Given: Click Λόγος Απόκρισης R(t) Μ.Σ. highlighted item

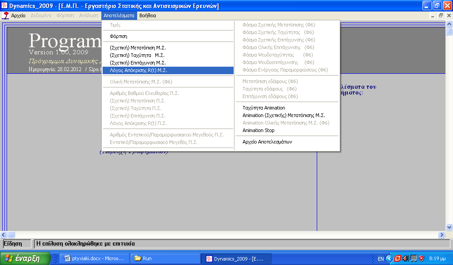Looking at the screenshot, I should click(x=168, y=70).
